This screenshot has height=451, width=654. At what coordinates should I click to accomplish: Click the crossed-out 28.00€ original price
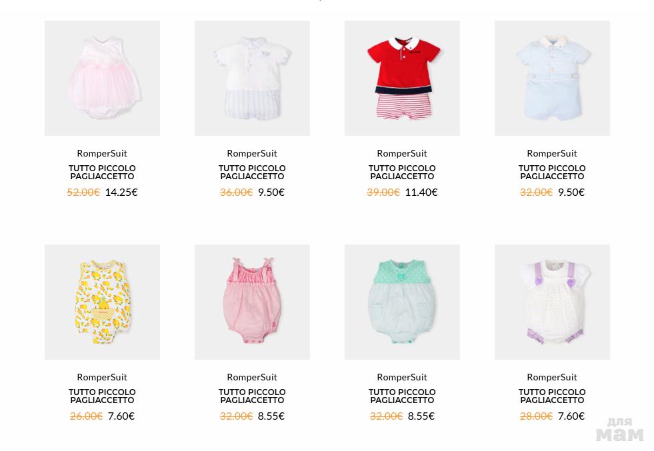pos(537,416)
